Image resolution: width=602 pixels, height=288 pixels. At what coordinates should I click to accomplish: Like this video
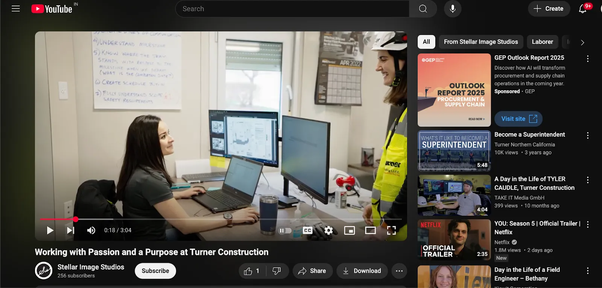252,271
